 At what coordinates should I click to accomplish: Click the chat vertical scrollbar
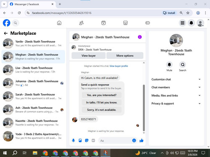(x=144, y=108)
